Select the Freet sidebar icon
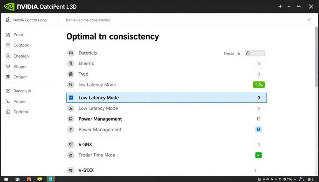This screenshot has height=182, width=319. (8, 35)
